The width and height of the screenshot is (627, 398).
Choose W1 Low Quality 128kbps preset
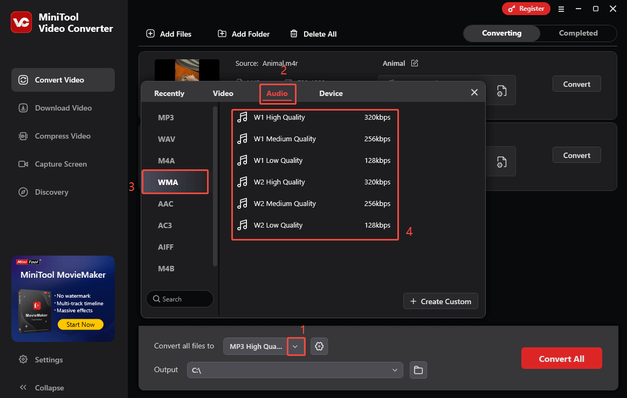coord(315,160)
